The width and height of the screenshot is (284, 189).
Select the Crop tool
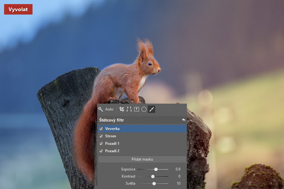pos(121,109)
